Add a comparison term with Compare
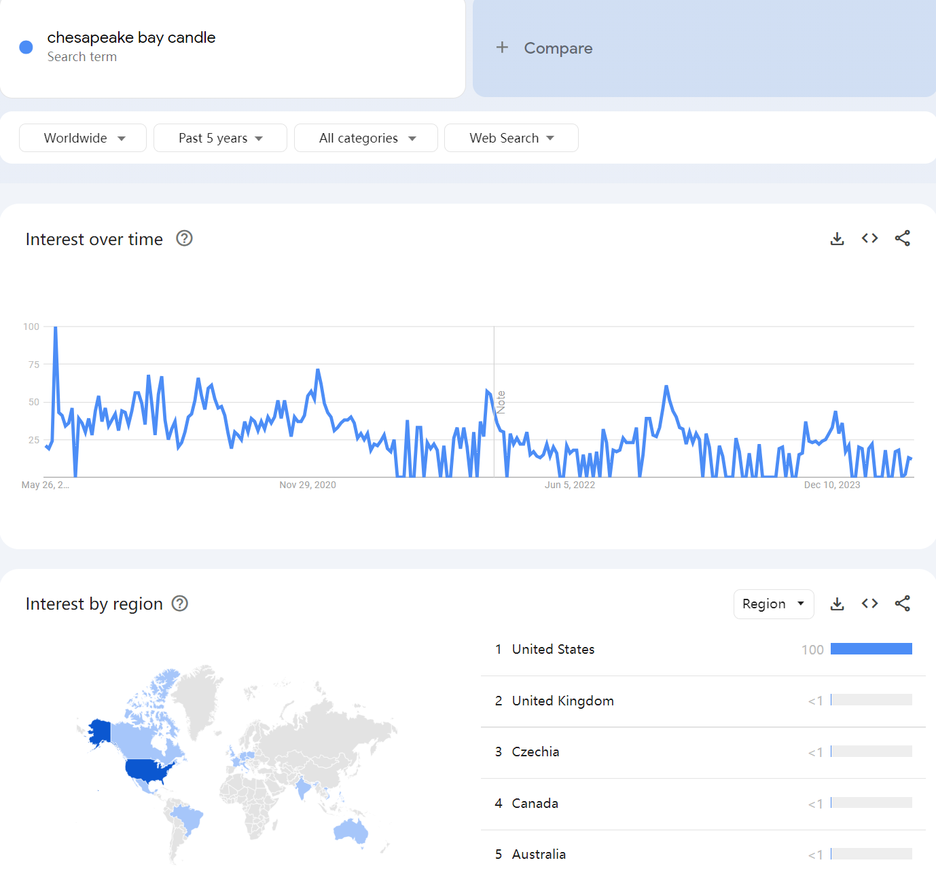 [704, 48]
